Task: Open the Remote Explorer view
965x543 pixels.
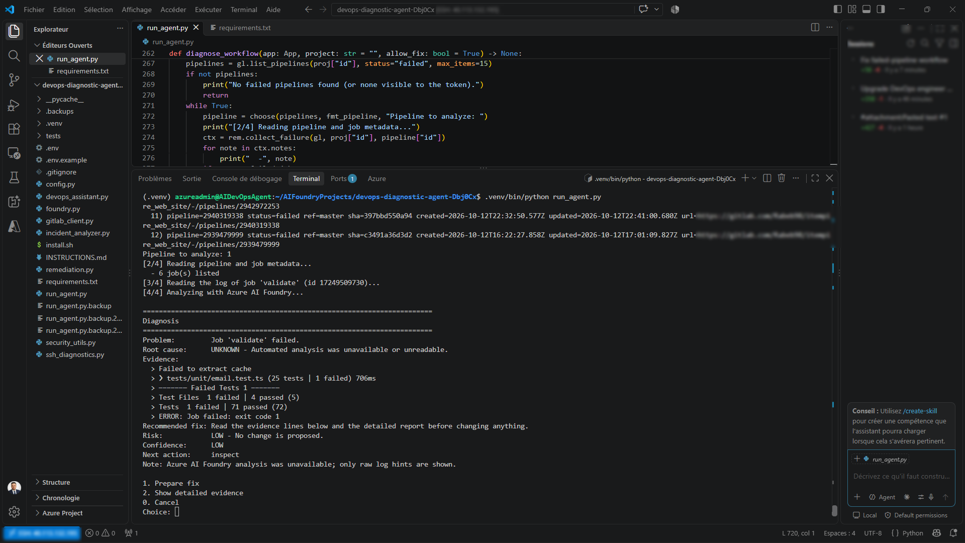Action: [14, 153]
